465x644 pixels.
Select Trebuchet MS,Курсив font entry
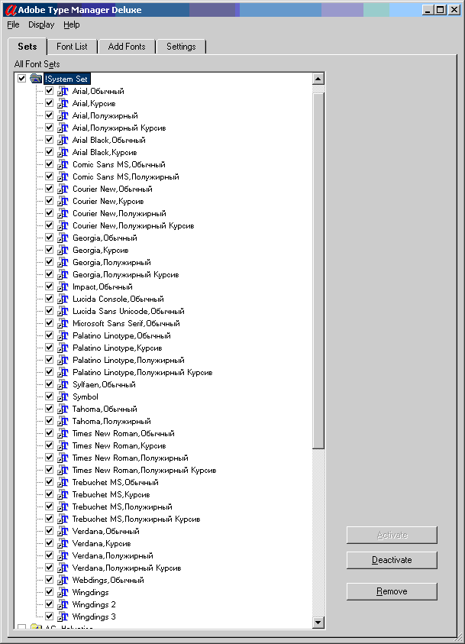click(111, 494)
